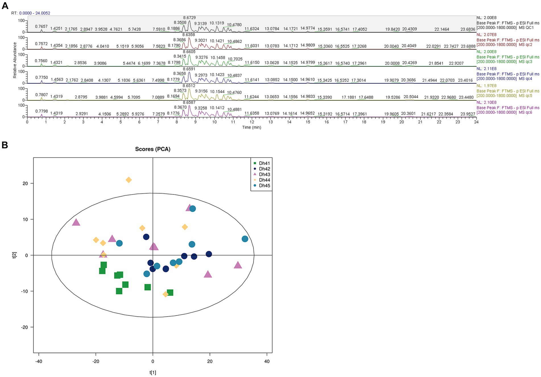Click the panel letter A
The height and width of the screenshot is (377, 541).
[x=5, y=5]
